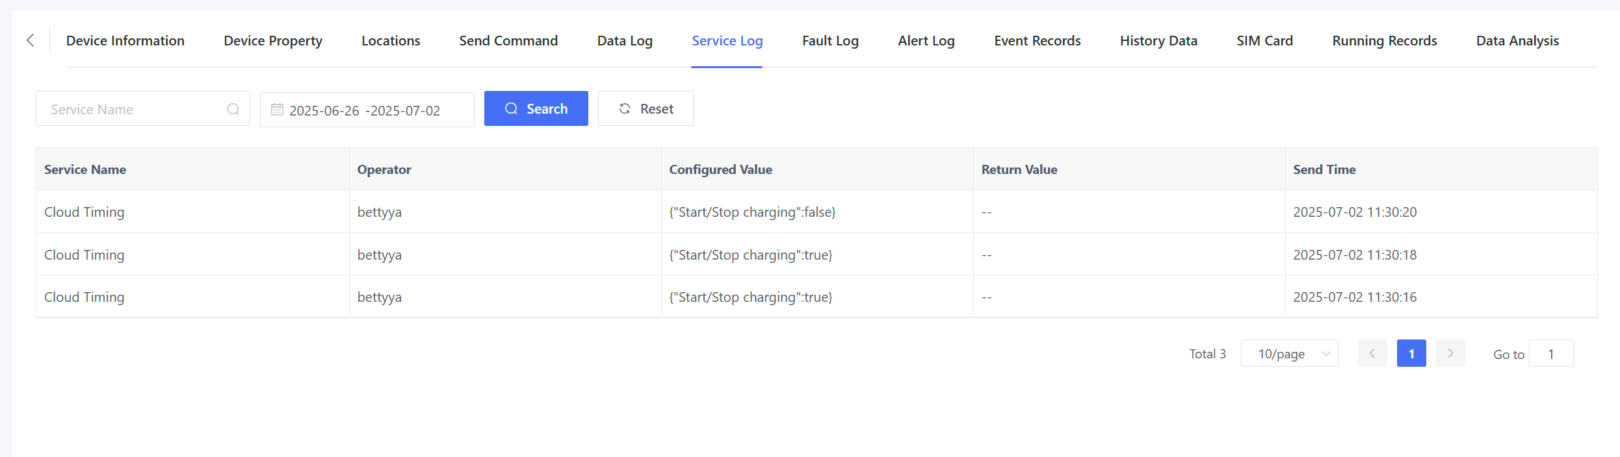
Task: Switch to the Device Information tab
Action: (125, 41)
